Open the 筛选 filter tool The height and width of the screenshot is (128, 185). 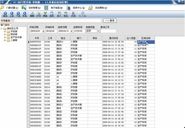click(45, 14)
